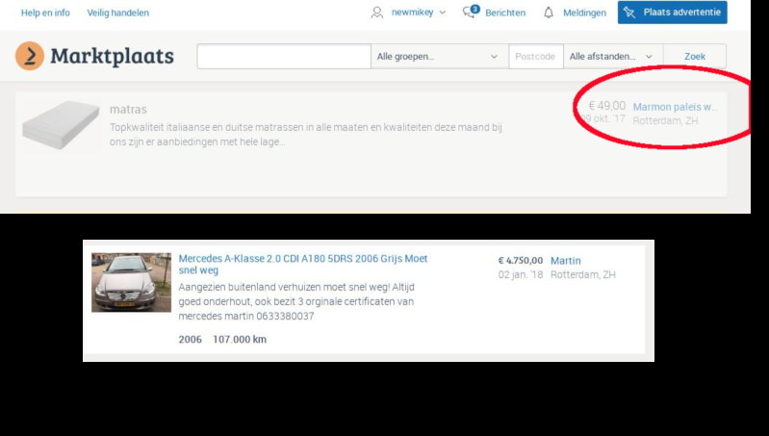View seller Martin's profile

pos(565,261)
